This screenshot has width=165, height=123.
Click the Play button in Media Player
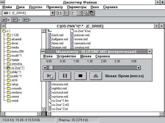click(x=49, y=76)
